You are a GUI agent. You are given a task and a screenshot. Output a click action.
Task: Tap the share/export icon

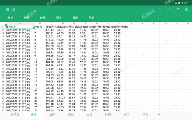click(x=177, y=10)
